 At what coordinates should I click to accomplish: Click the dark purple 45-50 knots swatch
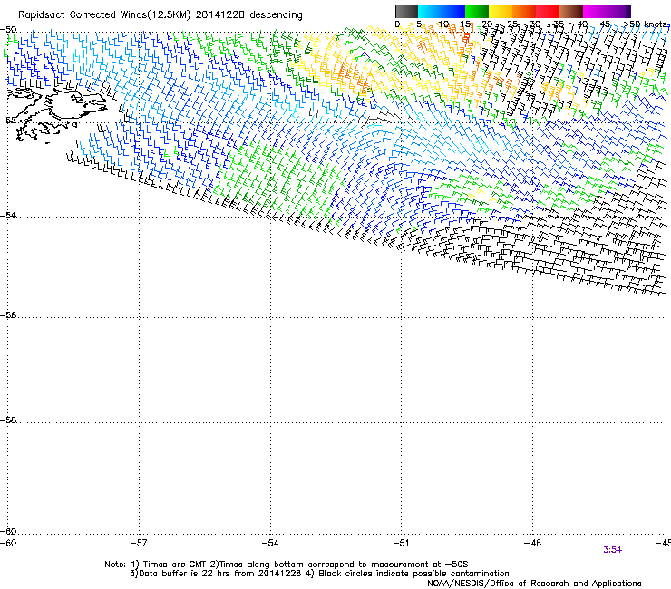618,11
